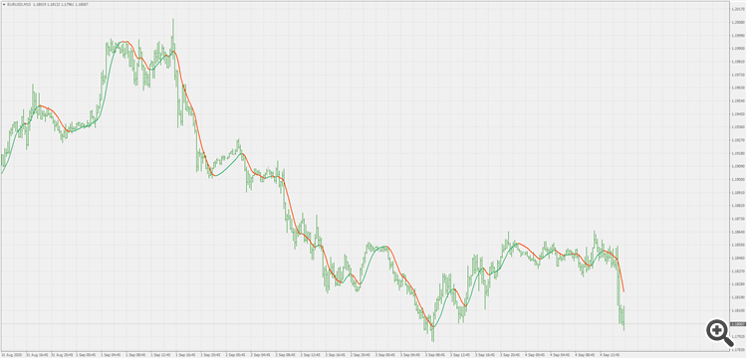Click the 1.19630 price axis label
The width and height of the screenshot is (747, 359).
click(738, 88)
